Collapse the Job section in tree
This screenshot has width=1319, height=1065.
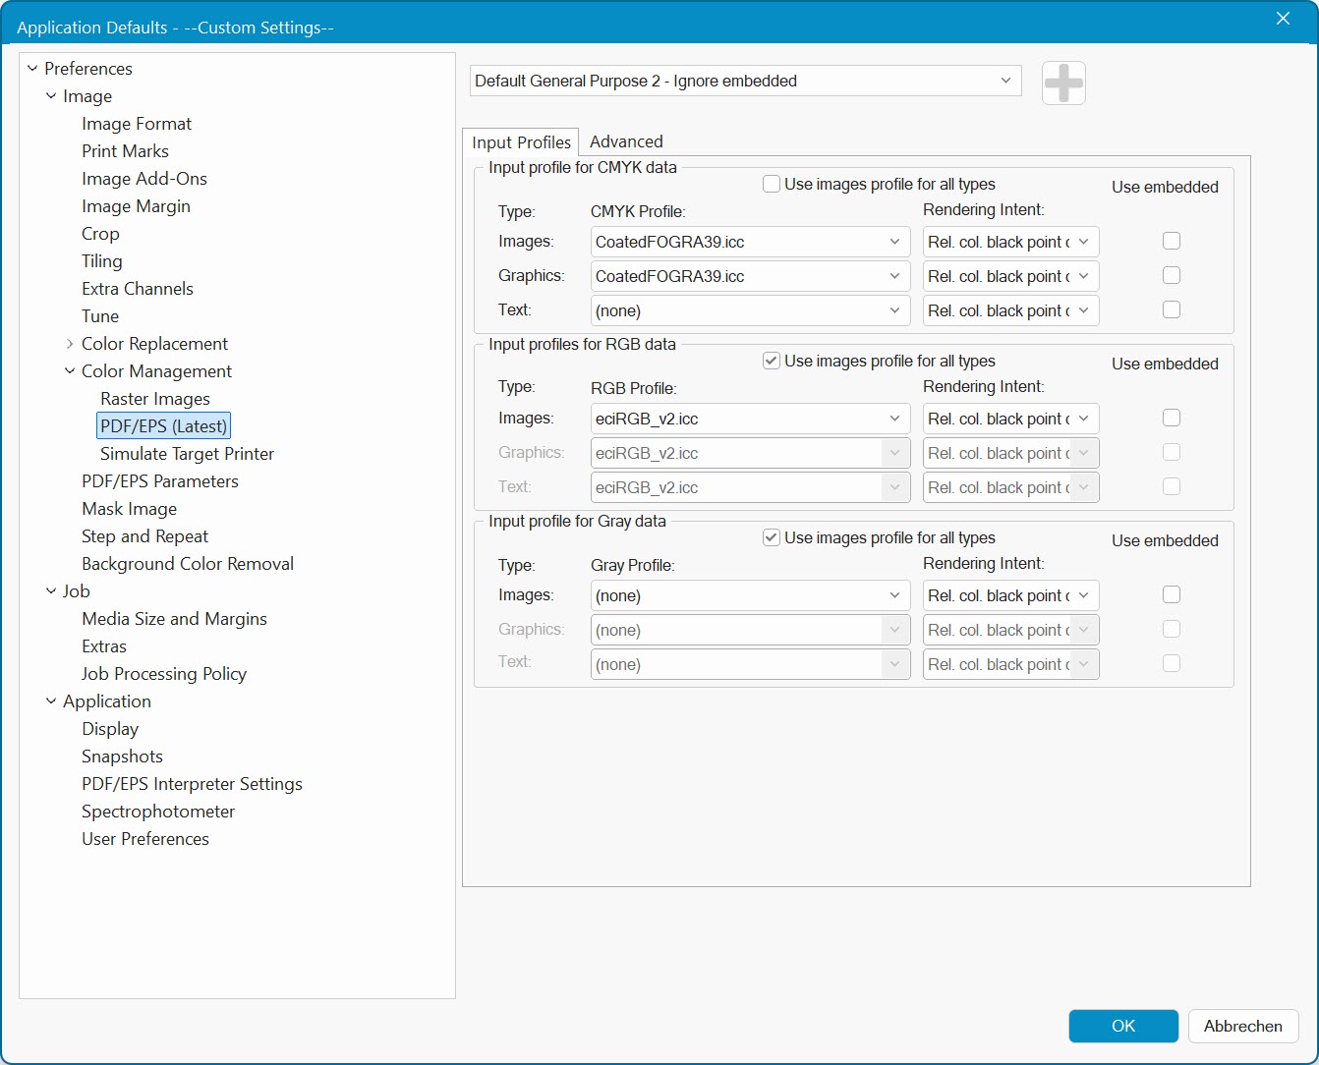point(51,591)
